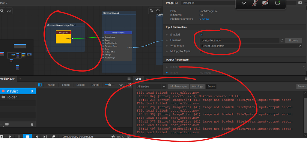The image size is (307, 142).
Task: Click the search magnifier in graph toolbar
Action: [x=2, y=11]
